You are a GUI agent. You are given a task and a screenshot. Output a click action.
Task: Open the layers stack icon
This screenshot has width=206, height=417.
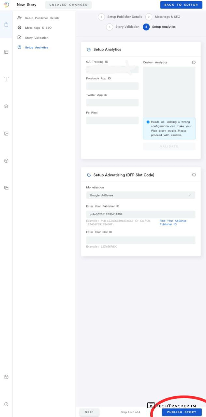click(x=6, y=106)
